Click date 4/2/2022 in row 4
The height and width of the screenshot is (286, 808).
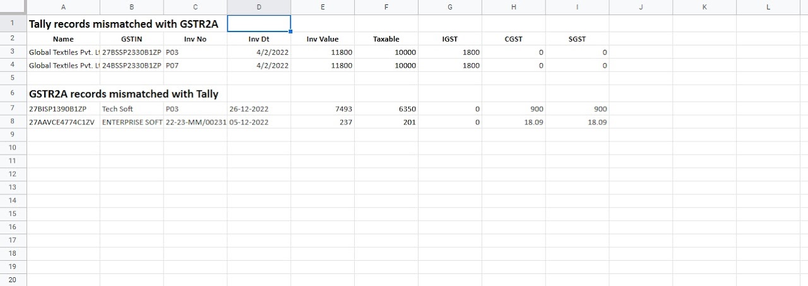click(x=259, y=65)
